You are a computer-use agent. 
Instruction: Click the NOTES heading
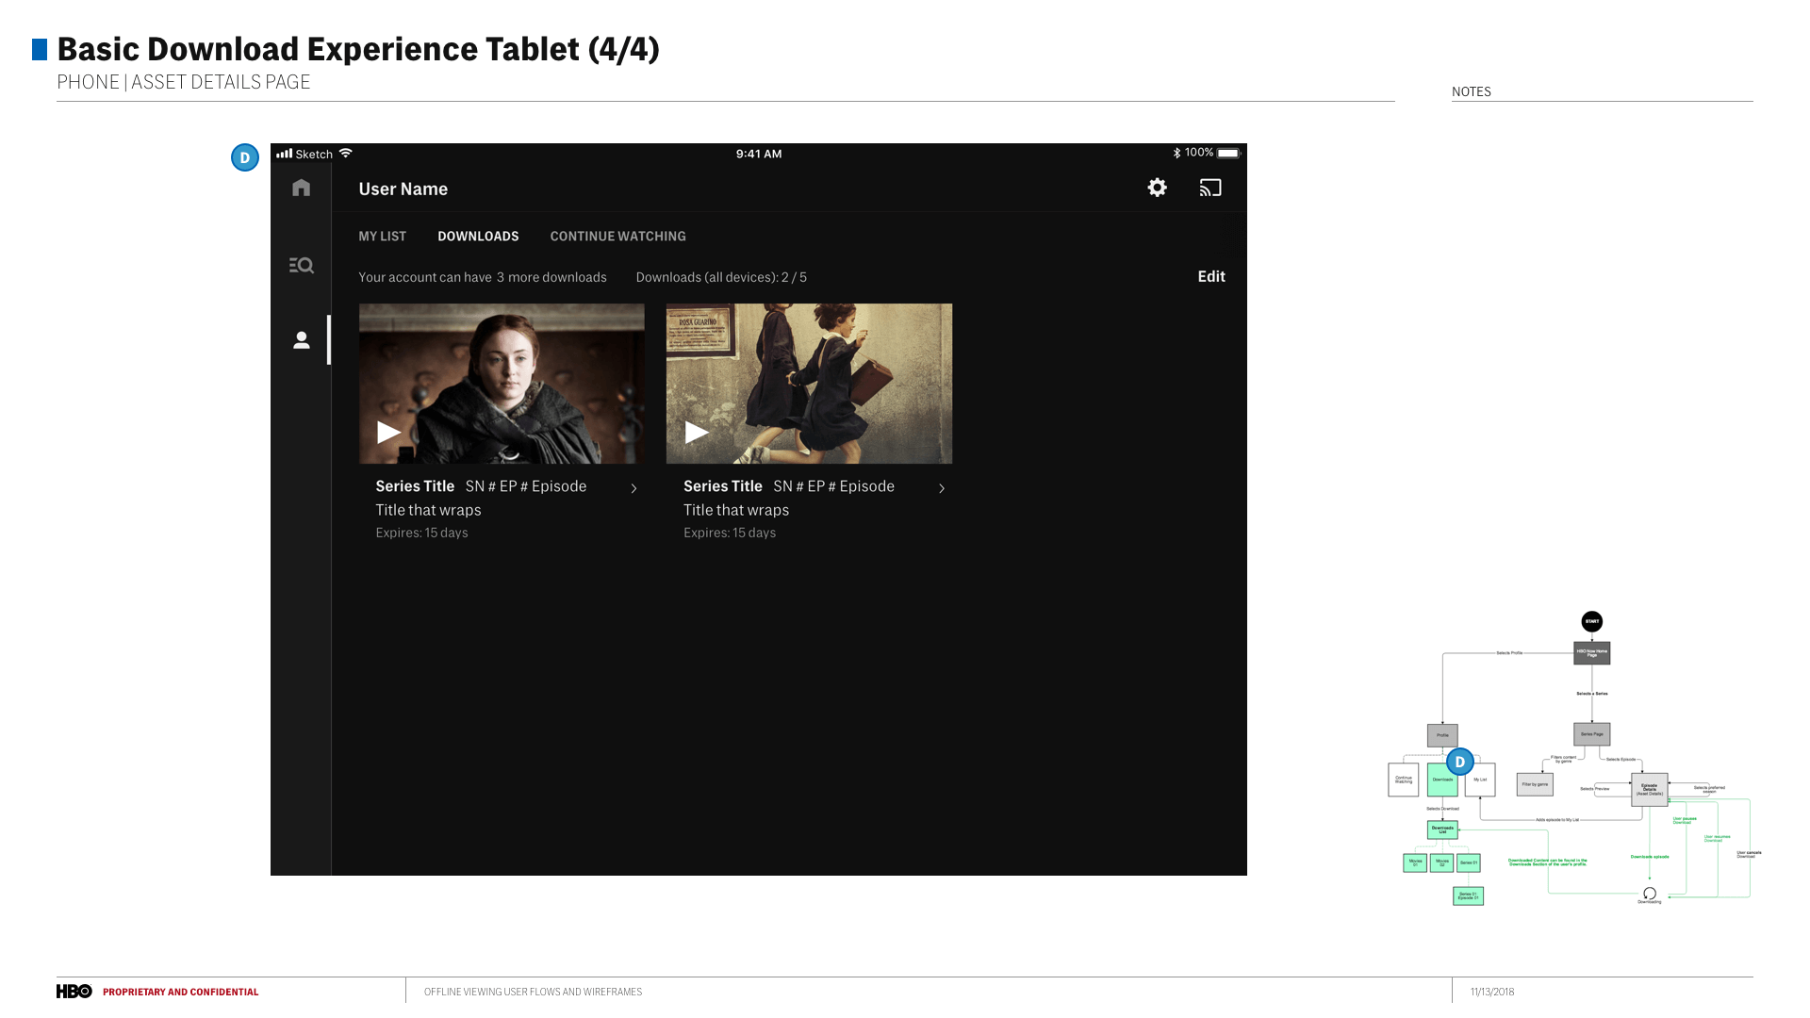pos(1472,92)
